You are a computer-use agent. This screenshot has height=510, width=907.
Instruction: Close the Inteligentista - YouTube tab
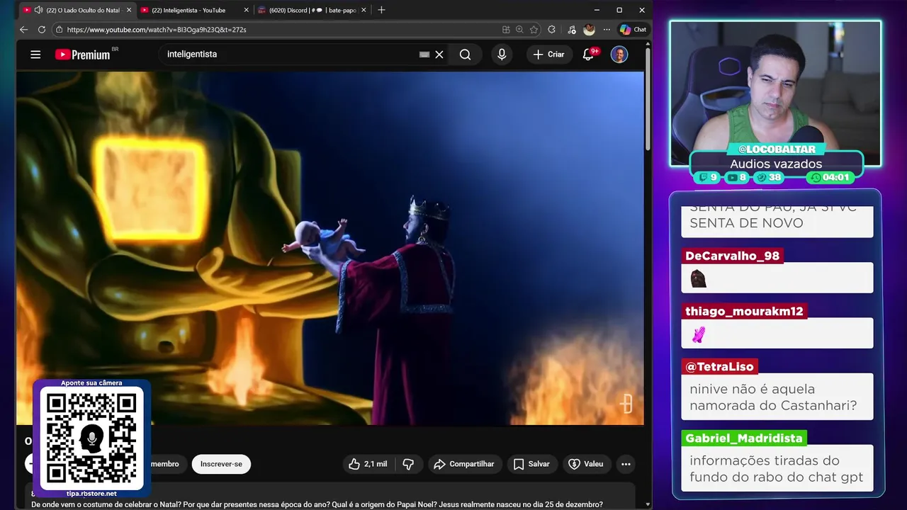point(247,10)
